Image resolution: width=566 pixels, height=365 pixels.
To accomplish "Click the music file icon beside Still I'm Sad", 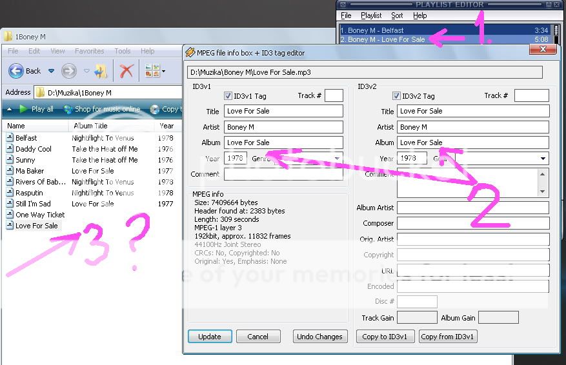I will [x=10, y=203].
